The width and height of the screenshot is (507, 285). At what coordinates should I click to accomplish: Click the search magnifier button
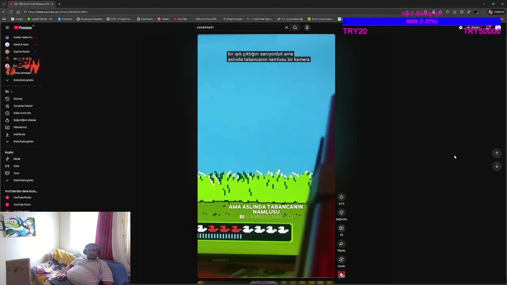[295, 27]
